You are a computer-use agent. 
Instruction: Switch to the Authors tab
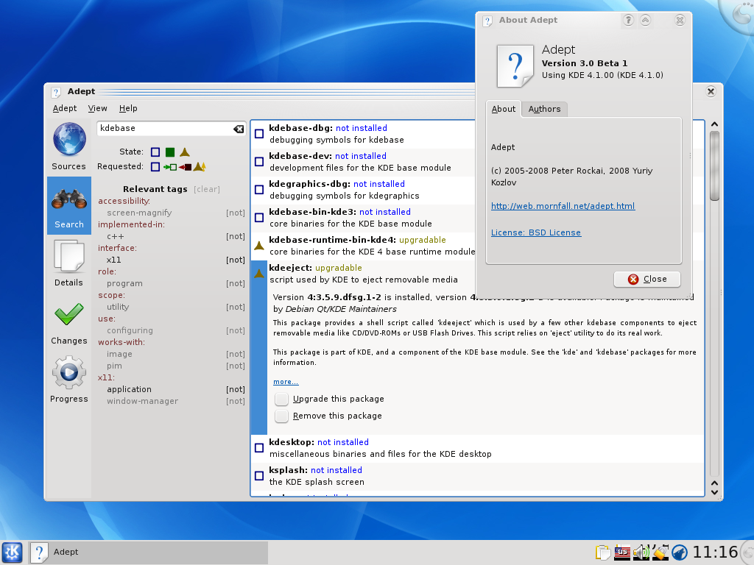[x=544, y=110]
